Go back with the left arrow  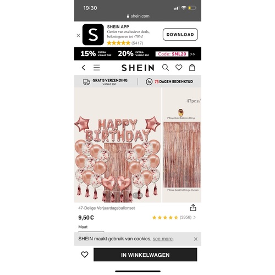[x=84, y=68]
